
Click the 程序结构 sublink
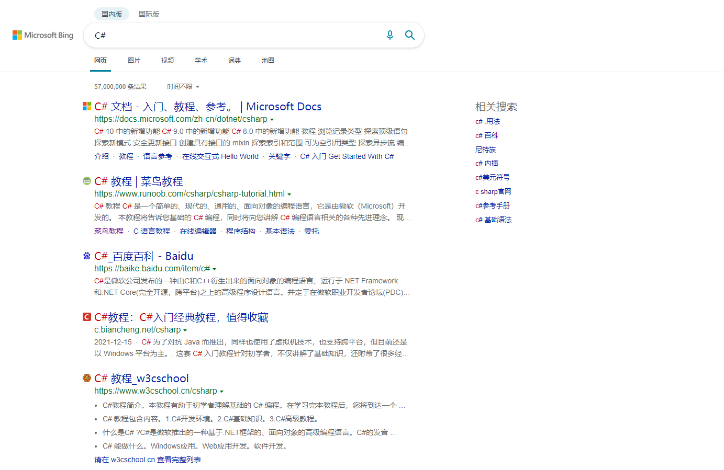point(241,231)
